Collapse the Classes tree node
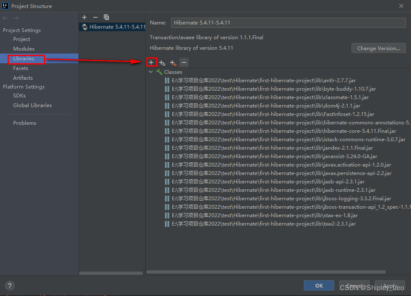Viewport: 411px width, 296px height. (x=151, y=72)
